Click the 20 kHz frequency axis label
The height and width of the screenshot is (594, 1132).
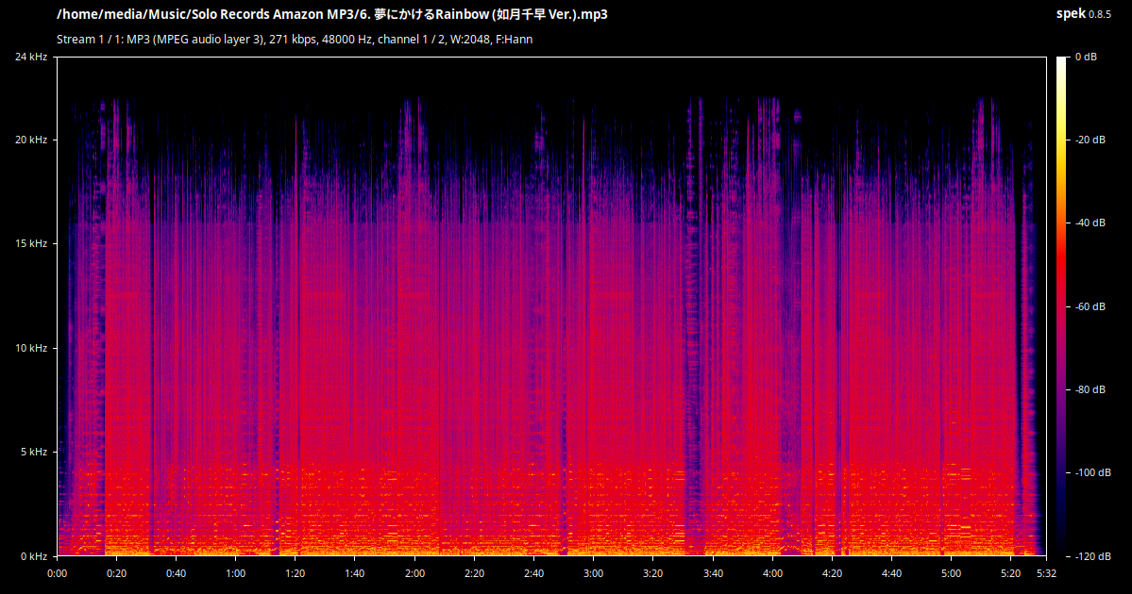31,140
